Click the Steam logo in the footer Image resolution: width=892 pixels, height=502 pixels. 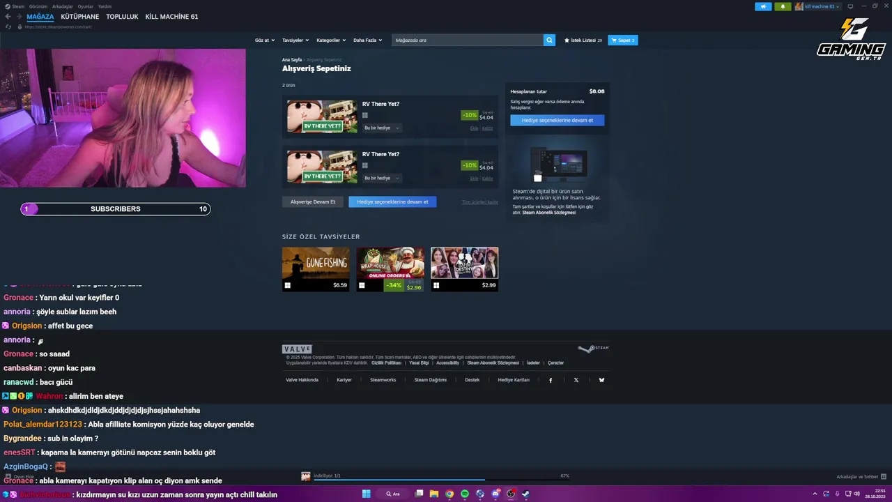click(594, 349)
